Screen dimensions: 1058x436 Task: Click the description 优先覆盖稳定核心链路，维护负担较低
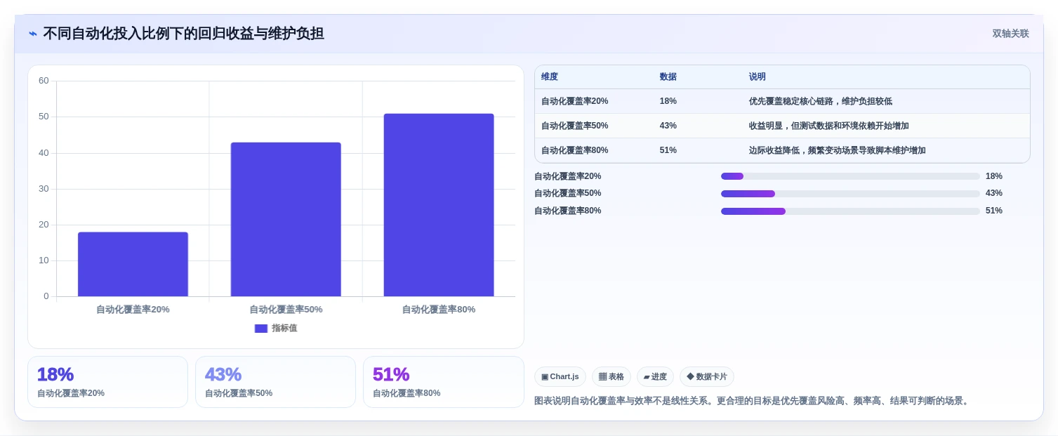coord(821,101)
